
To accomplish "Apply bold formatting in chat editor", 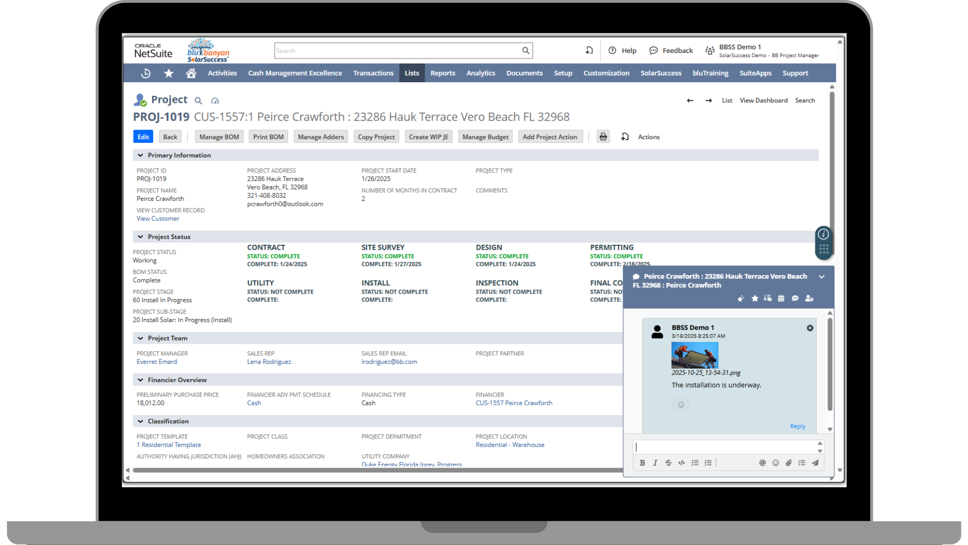I will 642,463.
